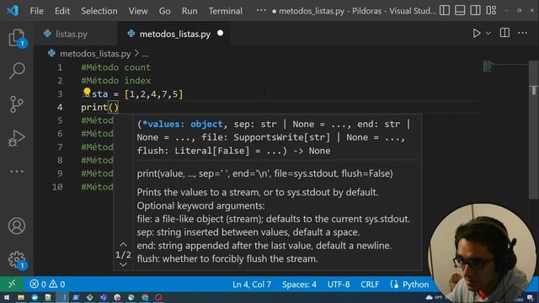539x303 pixels.
Task: Show errors and warnings count
Action: [x=47, y=284]
